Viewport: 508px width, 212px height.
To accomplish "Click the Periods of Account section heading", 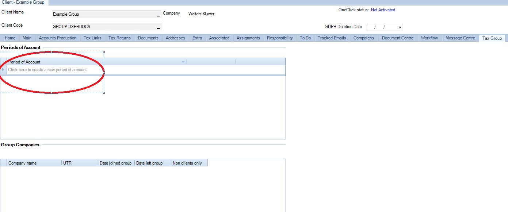I will 21,47.
